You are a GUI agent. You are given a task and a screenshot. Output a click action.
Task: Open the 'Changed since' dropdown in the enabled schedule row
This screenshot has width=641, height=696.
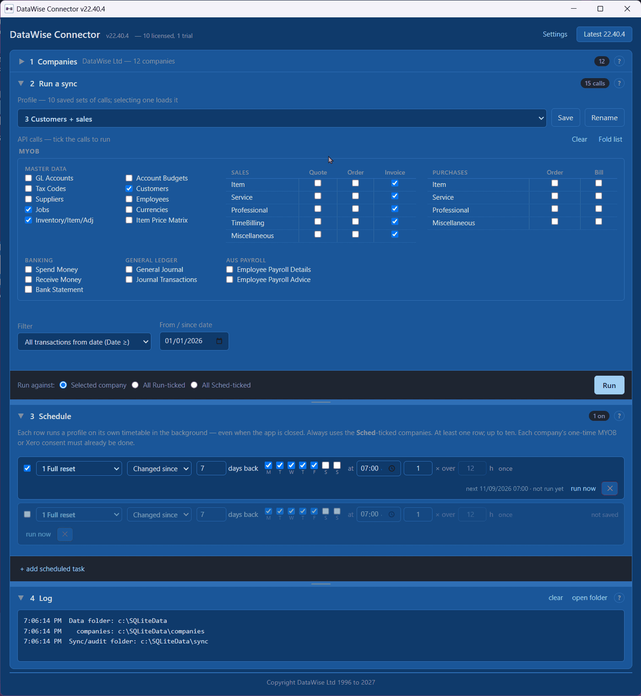159,469
